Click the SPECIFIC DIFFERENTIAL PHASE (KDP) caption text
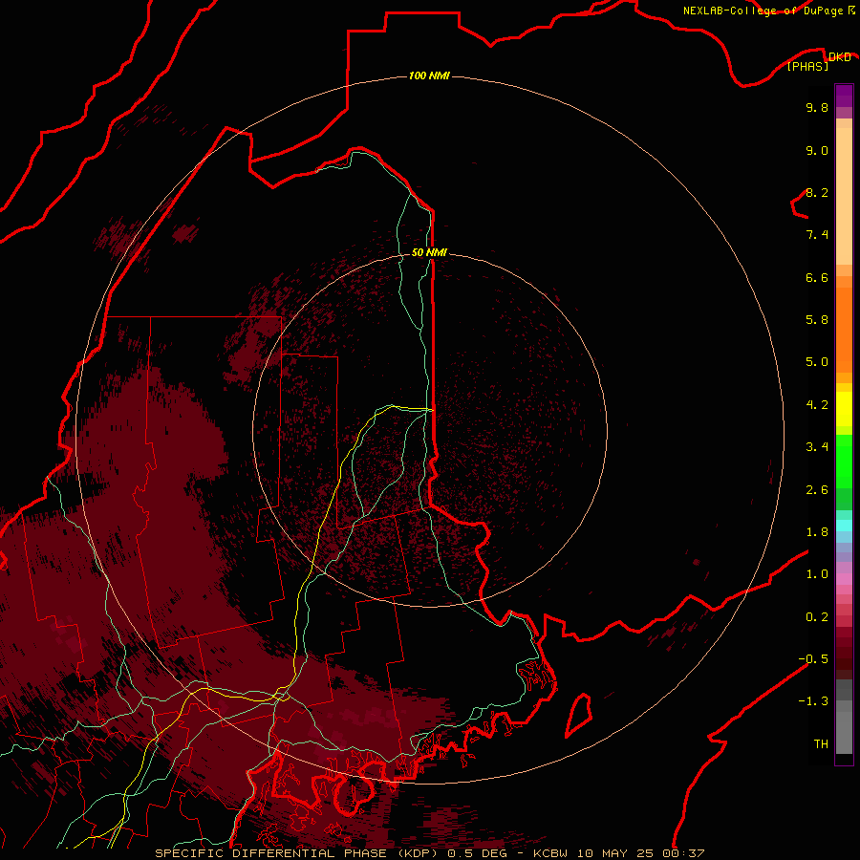 coord(298,853)
